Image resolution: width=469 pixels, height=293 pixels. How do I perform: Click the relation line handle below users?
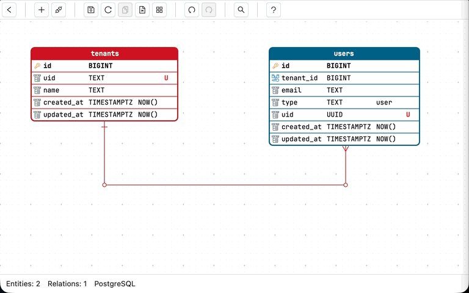coord(346,184)
